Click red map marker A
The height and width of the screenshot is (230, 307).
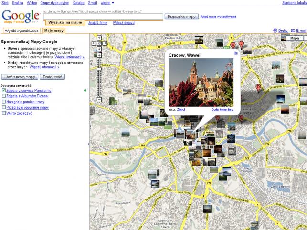233,46
